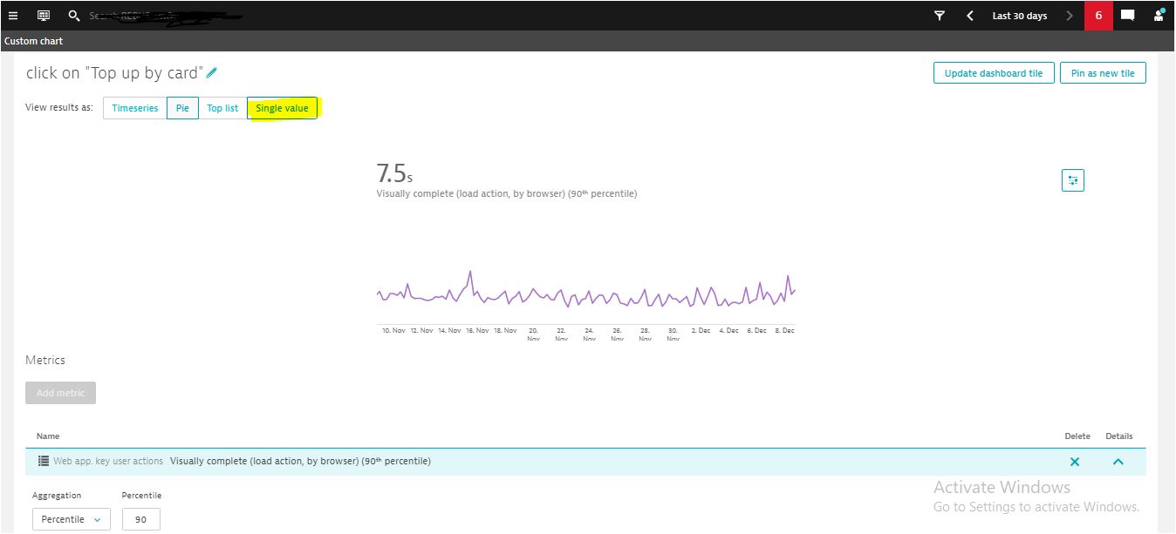Click the search magnifier icon
This screenshot has width=1176, height=534.
tap(74, 16)
